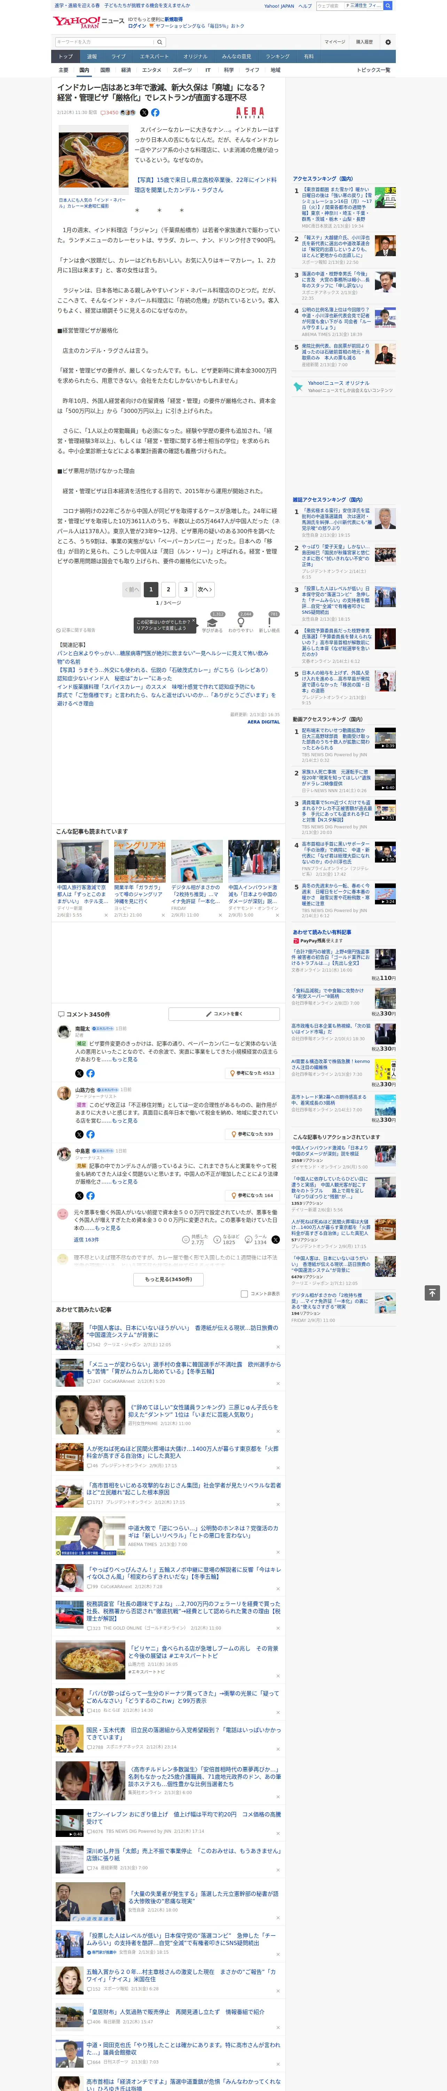Share 中島恵's comment on Facebook
This screenshot has width=447, height=2091.
coord(90,1196)
